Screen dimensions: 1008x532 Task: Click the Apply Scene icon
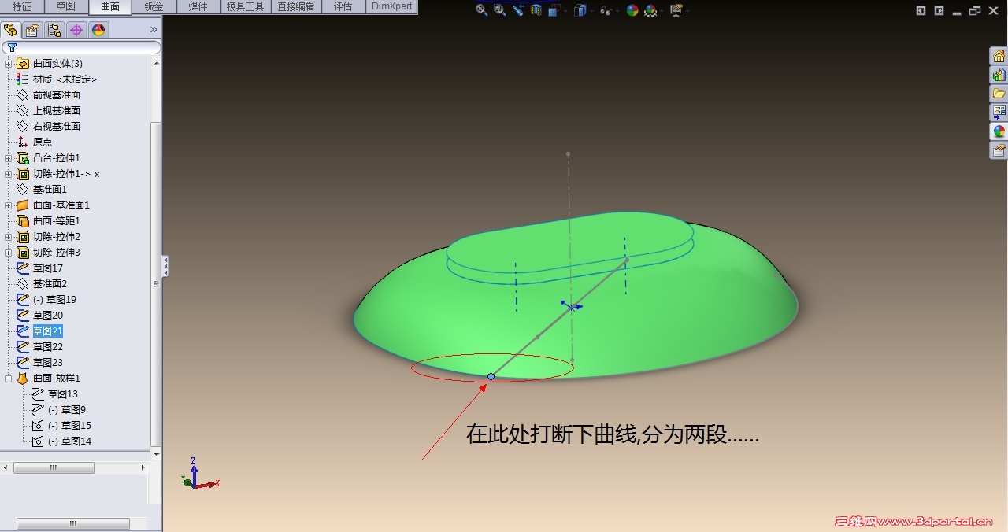(x=650, y=10)
